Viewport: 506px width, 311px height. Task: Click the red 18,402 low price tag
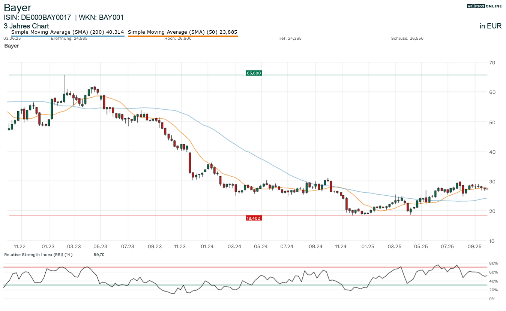[254, 218]
